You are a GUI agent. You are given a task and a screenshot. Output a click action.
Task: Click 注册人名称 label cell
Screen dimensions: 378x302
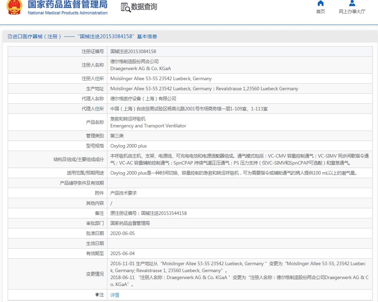pyautogui.click(x=58, y=65)
